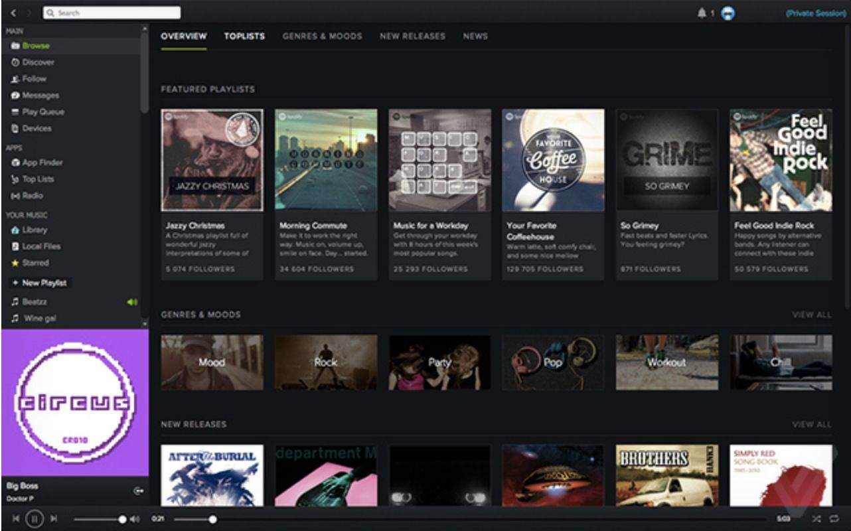Select the Workout genre tile

[666, 362]
